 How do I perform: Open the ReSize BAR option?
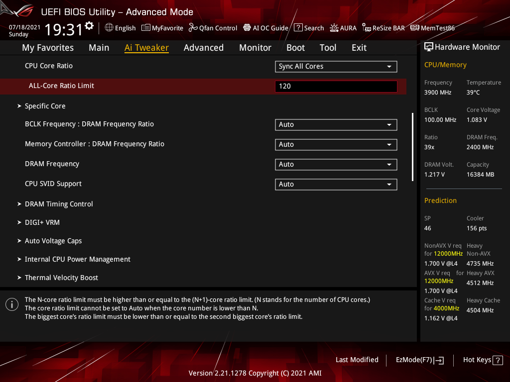tap(383, 28)
